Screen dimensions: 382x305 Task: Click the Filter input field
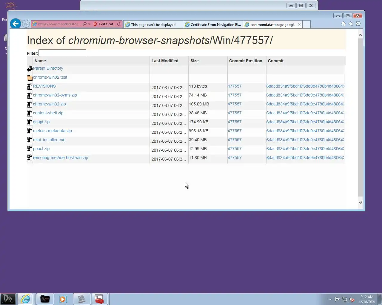(62, 53)
